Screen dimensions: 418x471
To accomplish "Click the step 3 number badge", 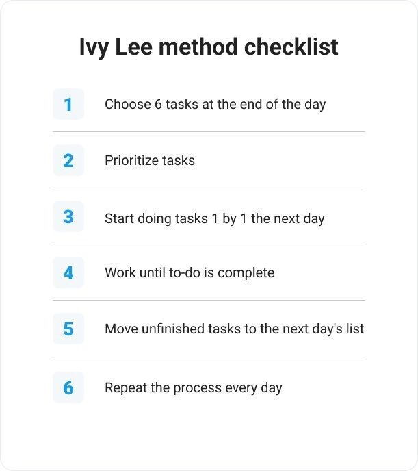I will [68, 216].
